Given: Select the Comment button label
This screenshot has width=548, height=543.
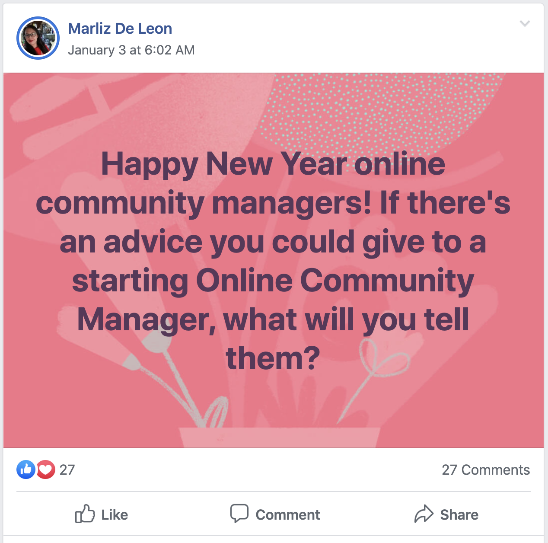Looking at the screenshot, I should click(x=288, y=515).
